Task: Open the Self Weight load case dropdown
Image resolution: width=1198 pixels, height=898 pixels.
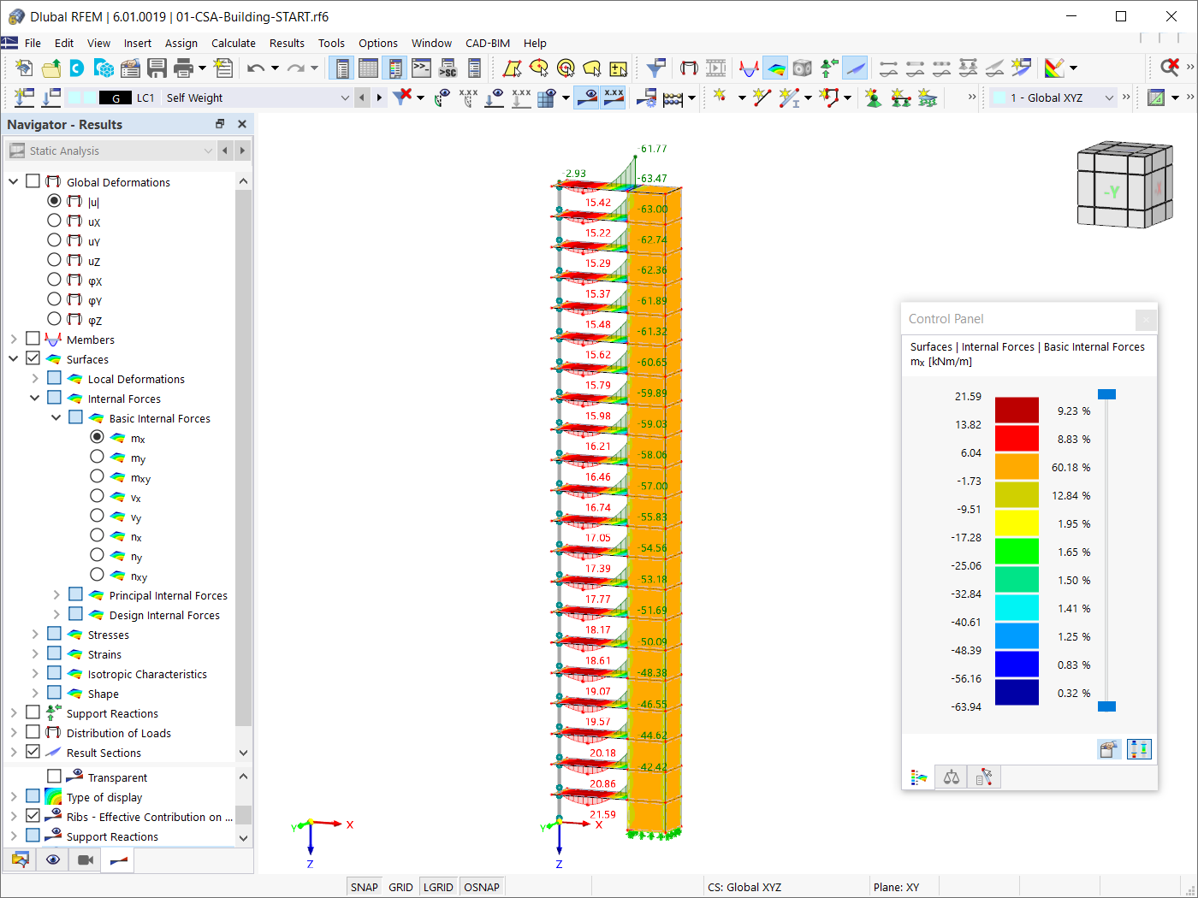Action: click(x=345, y=97)
